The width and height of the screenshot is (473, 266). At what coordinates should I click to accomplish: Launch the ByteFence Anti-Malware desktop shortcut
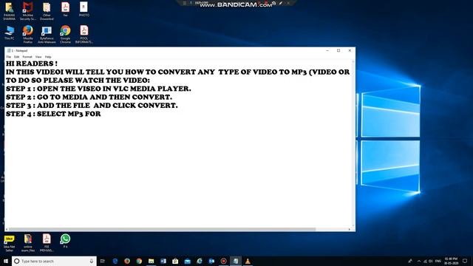[x=47, y=35]
